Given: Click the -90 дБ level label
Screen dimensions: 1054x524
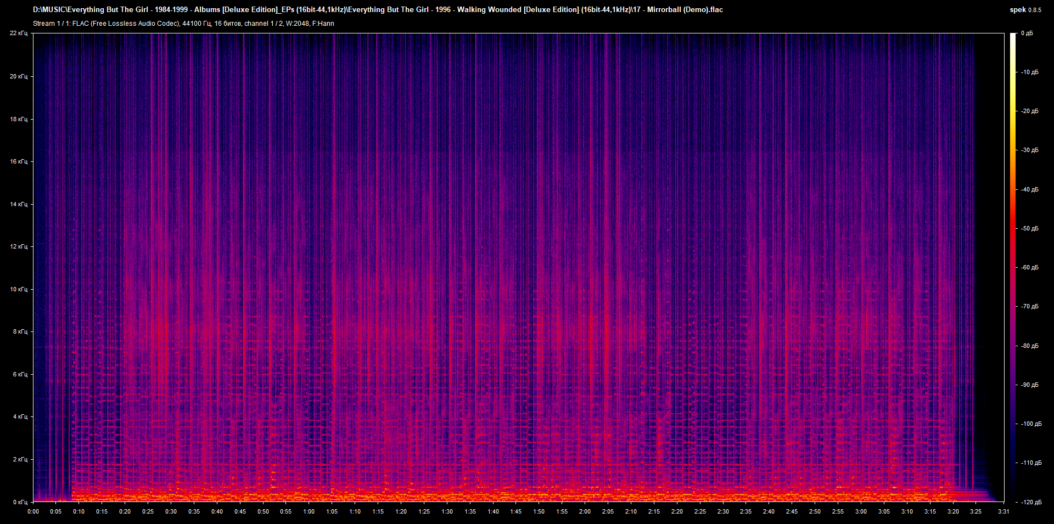Looking at the screenshot, I should [1030, 385].
